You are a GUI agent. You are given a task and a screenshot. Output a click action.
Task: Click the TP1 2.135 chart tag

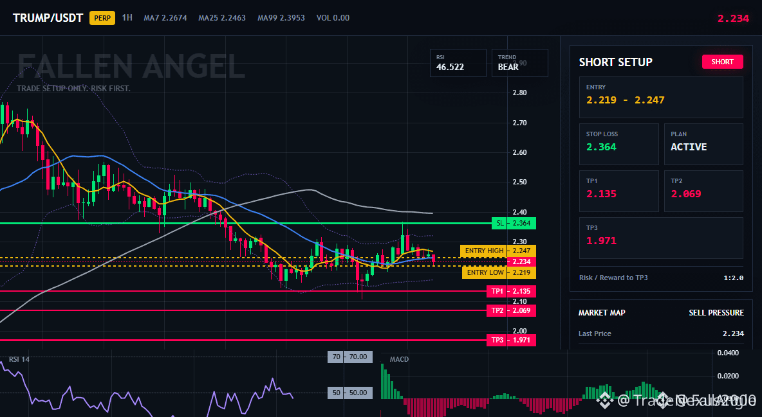511,291
